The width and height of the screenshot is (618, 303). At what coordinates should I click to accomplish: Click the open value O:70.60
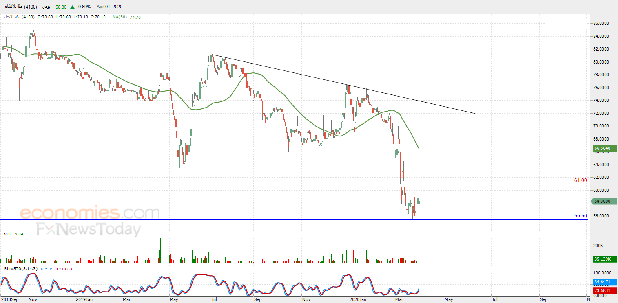[x=46, y=17]
